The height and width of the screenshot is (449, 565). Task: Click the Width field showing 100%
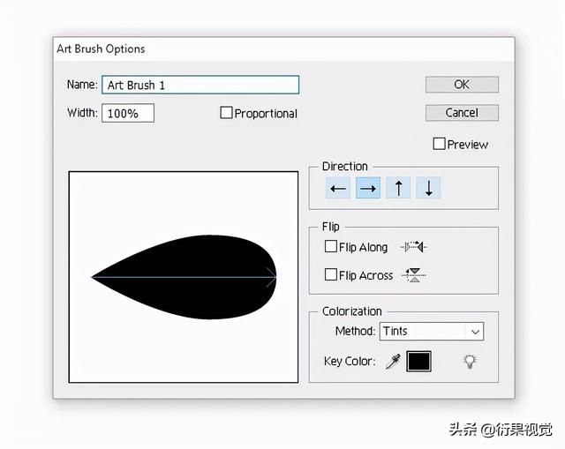[128, 113]
